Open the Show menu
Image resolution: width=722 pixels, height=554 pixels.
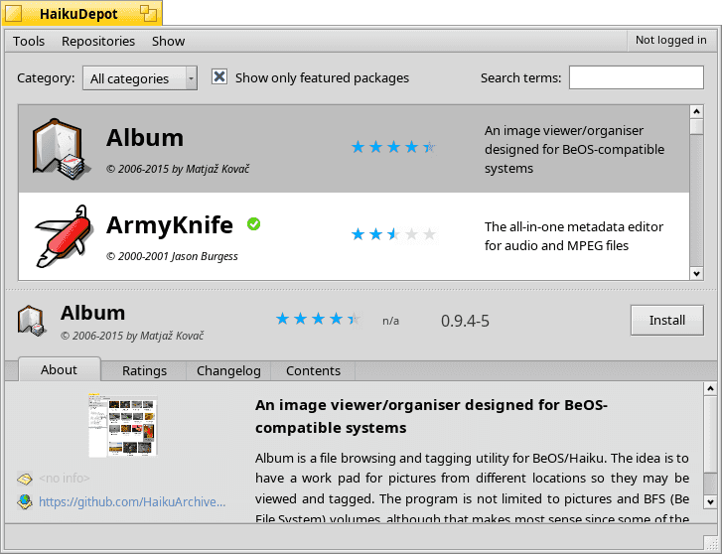[168, 41]
